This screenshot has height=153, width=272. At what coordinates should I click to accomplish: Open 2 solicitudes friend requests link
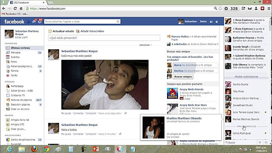(x=179, y=44)
